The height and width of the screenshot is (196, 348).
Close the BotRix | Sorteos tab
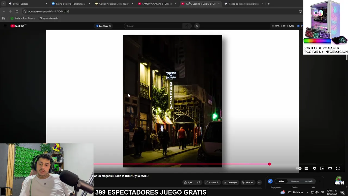(x=46, y=4)
